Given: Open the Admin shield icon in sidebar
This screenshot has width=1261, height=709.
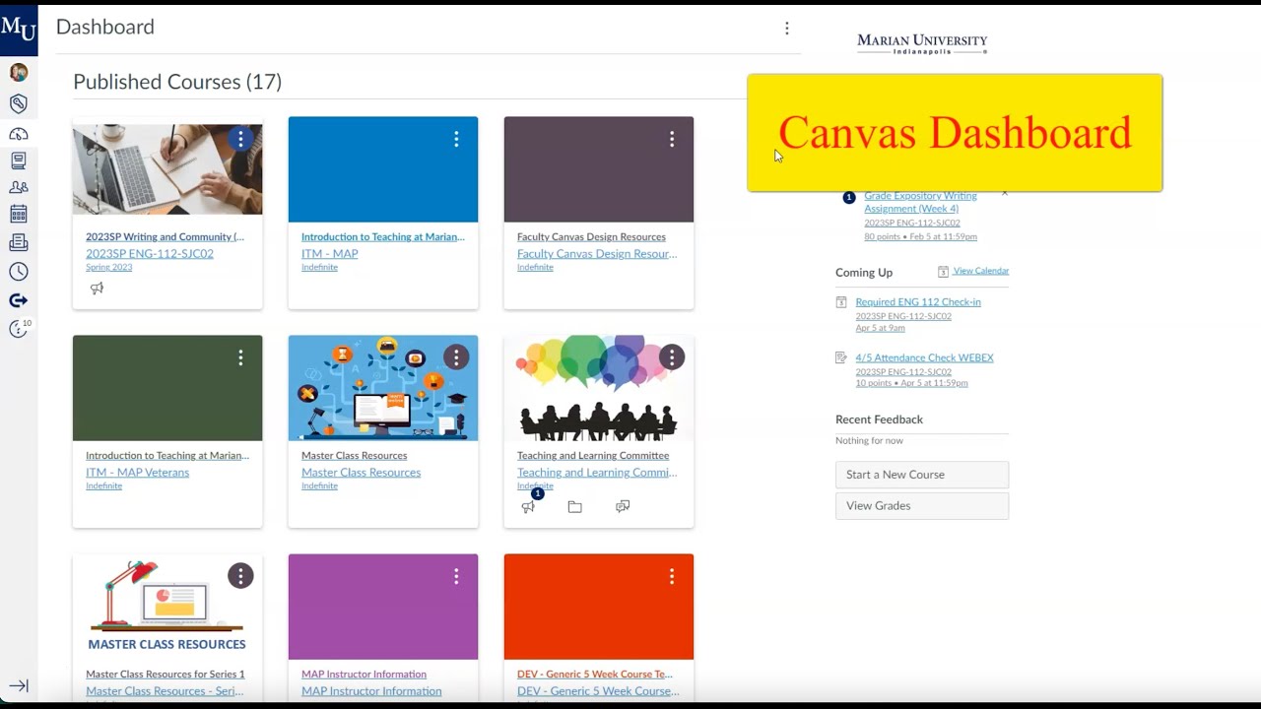Looking at the screenshot, I should (18, 103).
